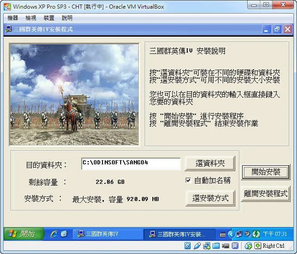Click the 22.86 GB free space value
This screenshot has width=297, height=254.
(110, 182)
